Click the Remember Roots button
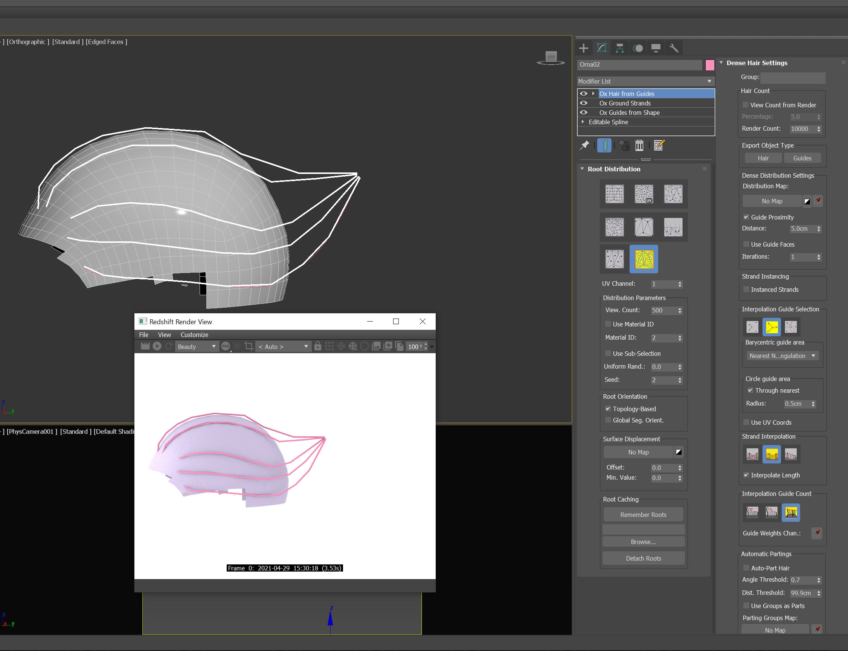This screenshot has height=651, width=848. point(643,515)
